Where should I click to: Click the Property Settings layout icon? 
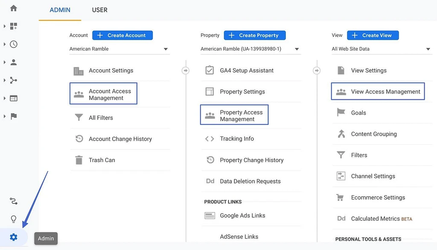[210, 91]
